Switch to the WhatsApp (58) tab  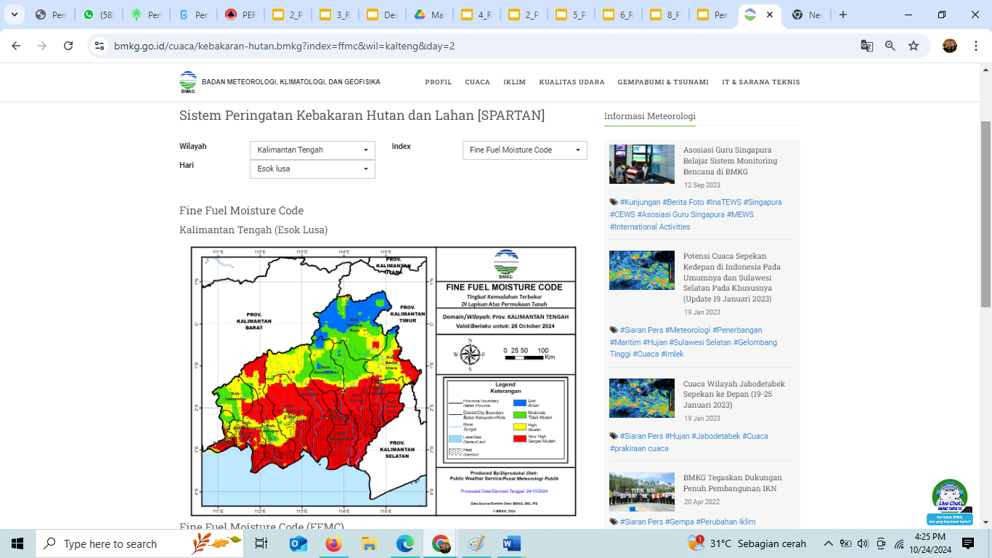[99, 15]
